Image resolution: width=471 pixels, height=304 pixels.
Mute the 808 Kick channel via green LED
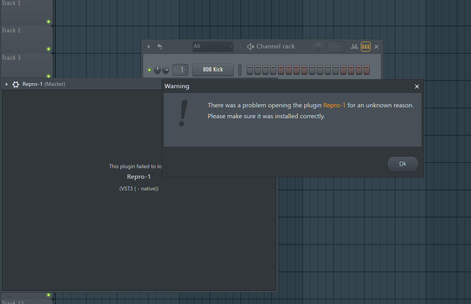(x=149, y=70)
